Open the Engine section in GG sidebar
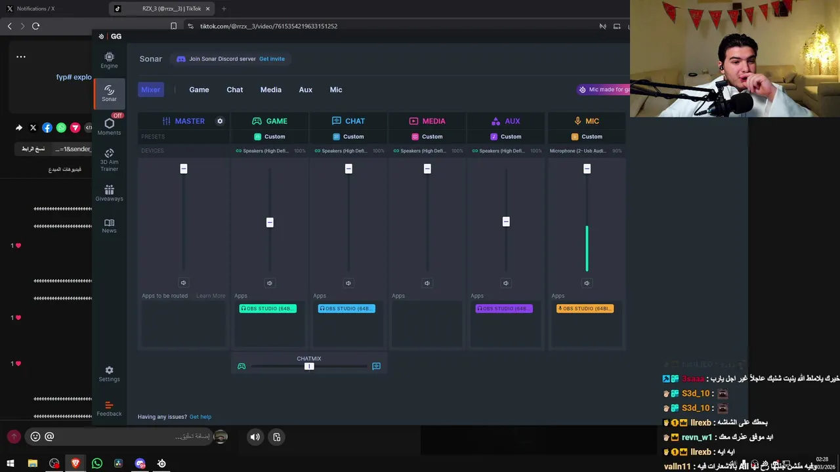 point(109,60)
